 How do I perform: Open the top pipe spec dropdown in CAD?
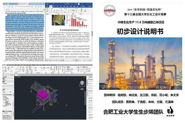14,67
